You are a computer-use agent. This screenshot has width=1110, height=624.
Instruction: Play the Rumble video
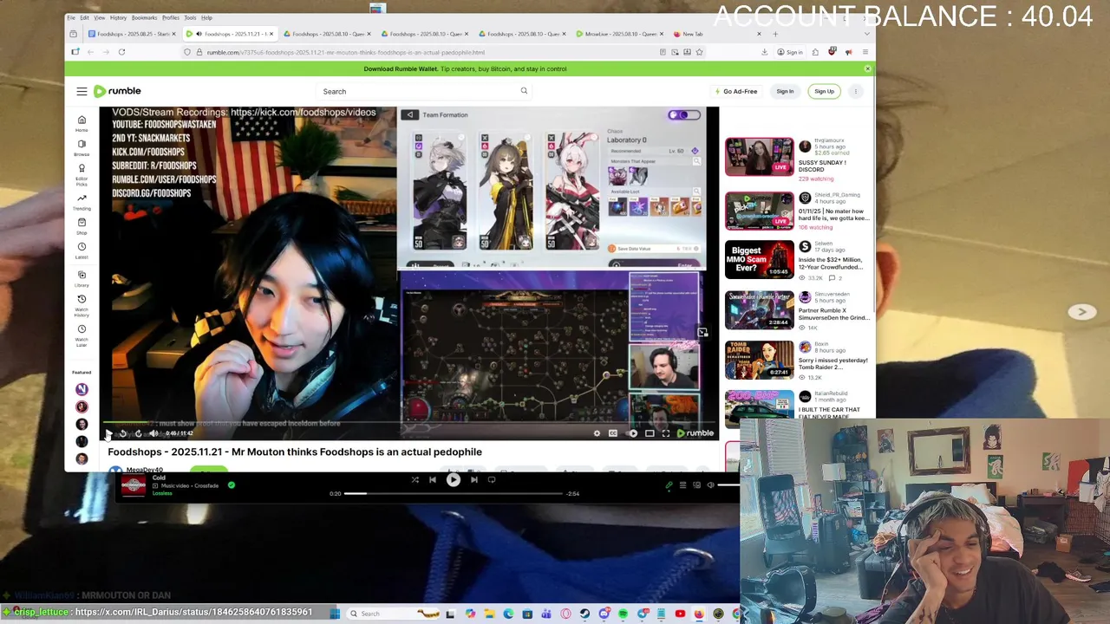(x=108, y=433)
